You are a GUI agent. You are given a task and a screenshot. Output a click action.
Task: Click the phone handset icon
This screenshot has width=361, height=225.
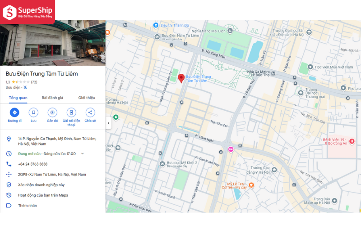click(x=9, y=164)
